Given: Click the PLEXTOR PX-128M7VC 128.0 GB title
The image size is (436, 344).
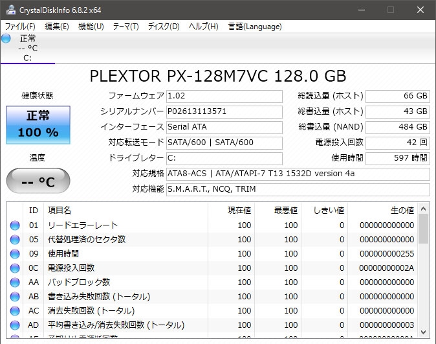Looking at the screenshot, I should click(218, 76).
